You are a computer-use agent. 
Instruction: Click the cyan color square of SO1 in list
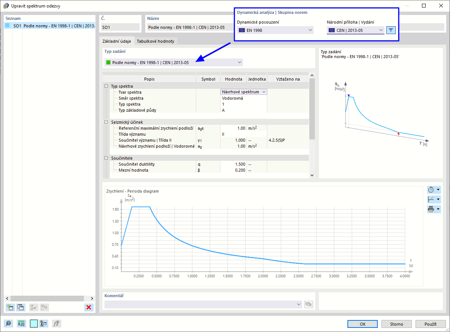pyautogui.click(x=7, y=26)
